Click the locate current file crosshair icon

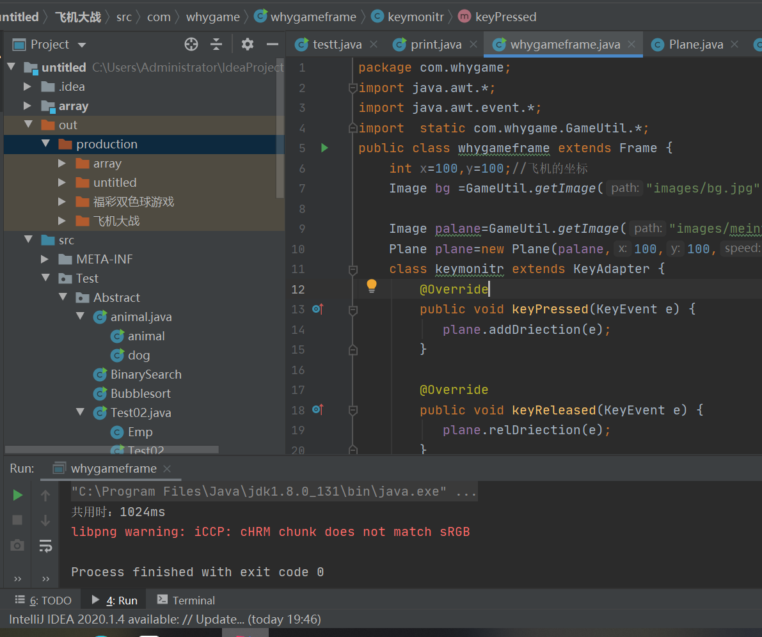[x=191, y=44]
